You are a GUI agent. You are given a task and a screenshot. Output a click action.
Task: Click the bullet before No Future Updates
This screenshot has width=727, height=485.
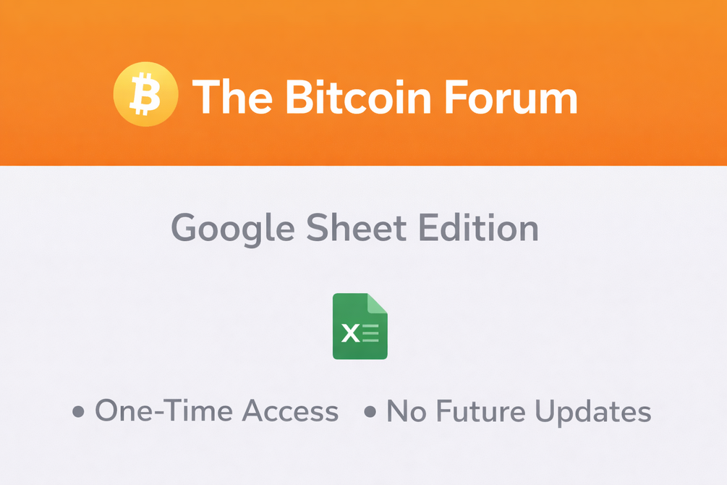[x=370, y=412]
